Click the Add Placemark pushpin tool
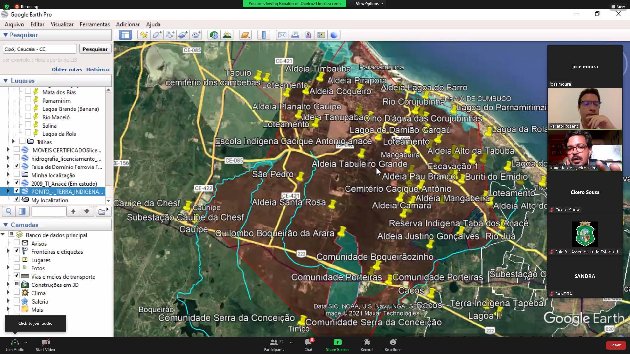The height and width of the screenshot is (354, 630). pos(144,35)
